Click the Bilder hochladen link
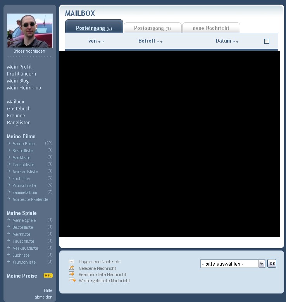Viewport: 286px width, 302px height. click(x=29, y=51)
